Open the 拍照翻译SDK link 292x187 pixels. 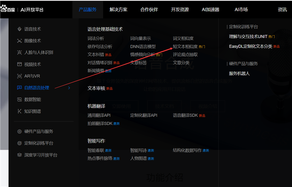pos(100,123)
